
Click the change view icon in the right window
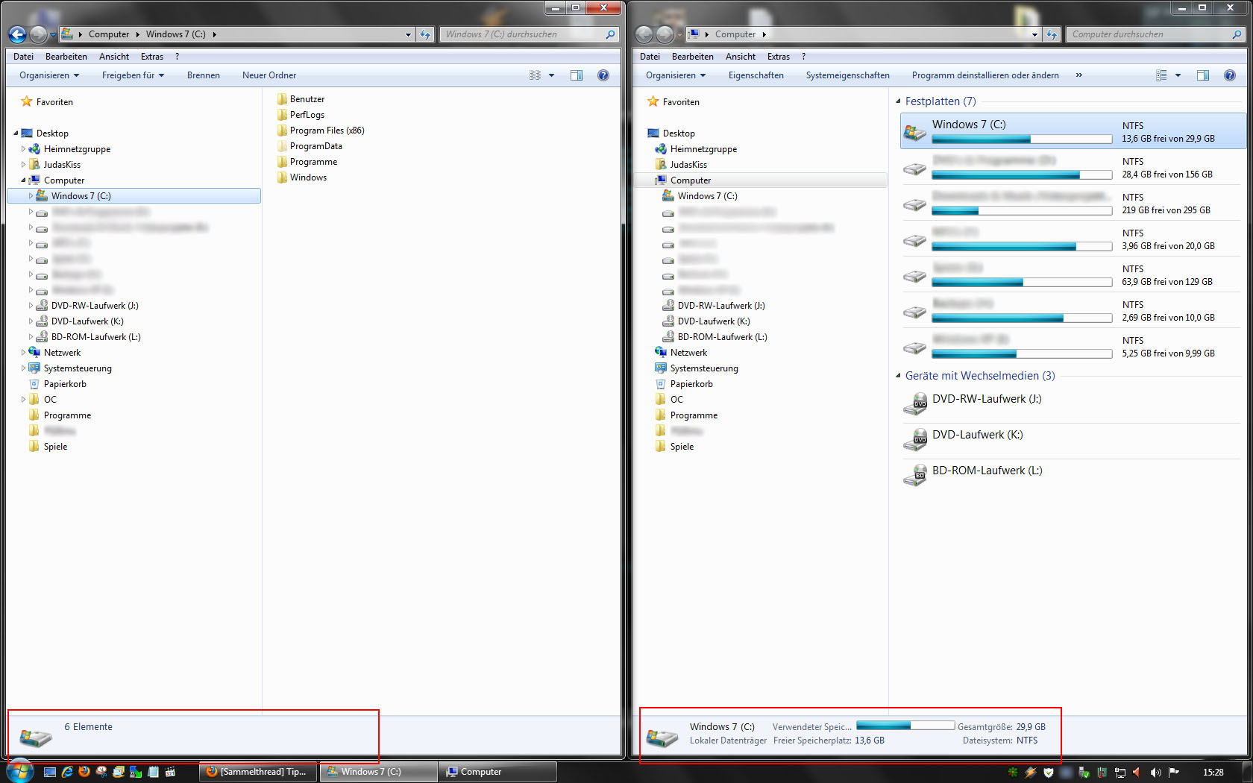[1161, 75]
